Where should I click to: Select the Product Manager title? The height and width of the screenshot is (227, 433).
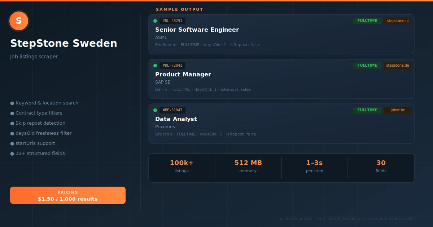[x=183, y=75]
